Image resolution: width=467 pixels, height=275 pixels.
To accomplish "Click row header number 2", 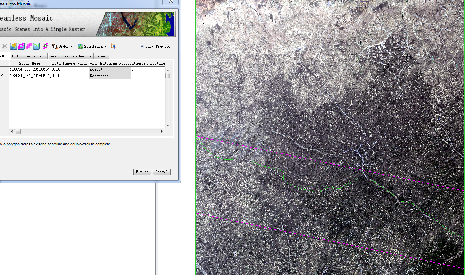I will pos(4,76).
